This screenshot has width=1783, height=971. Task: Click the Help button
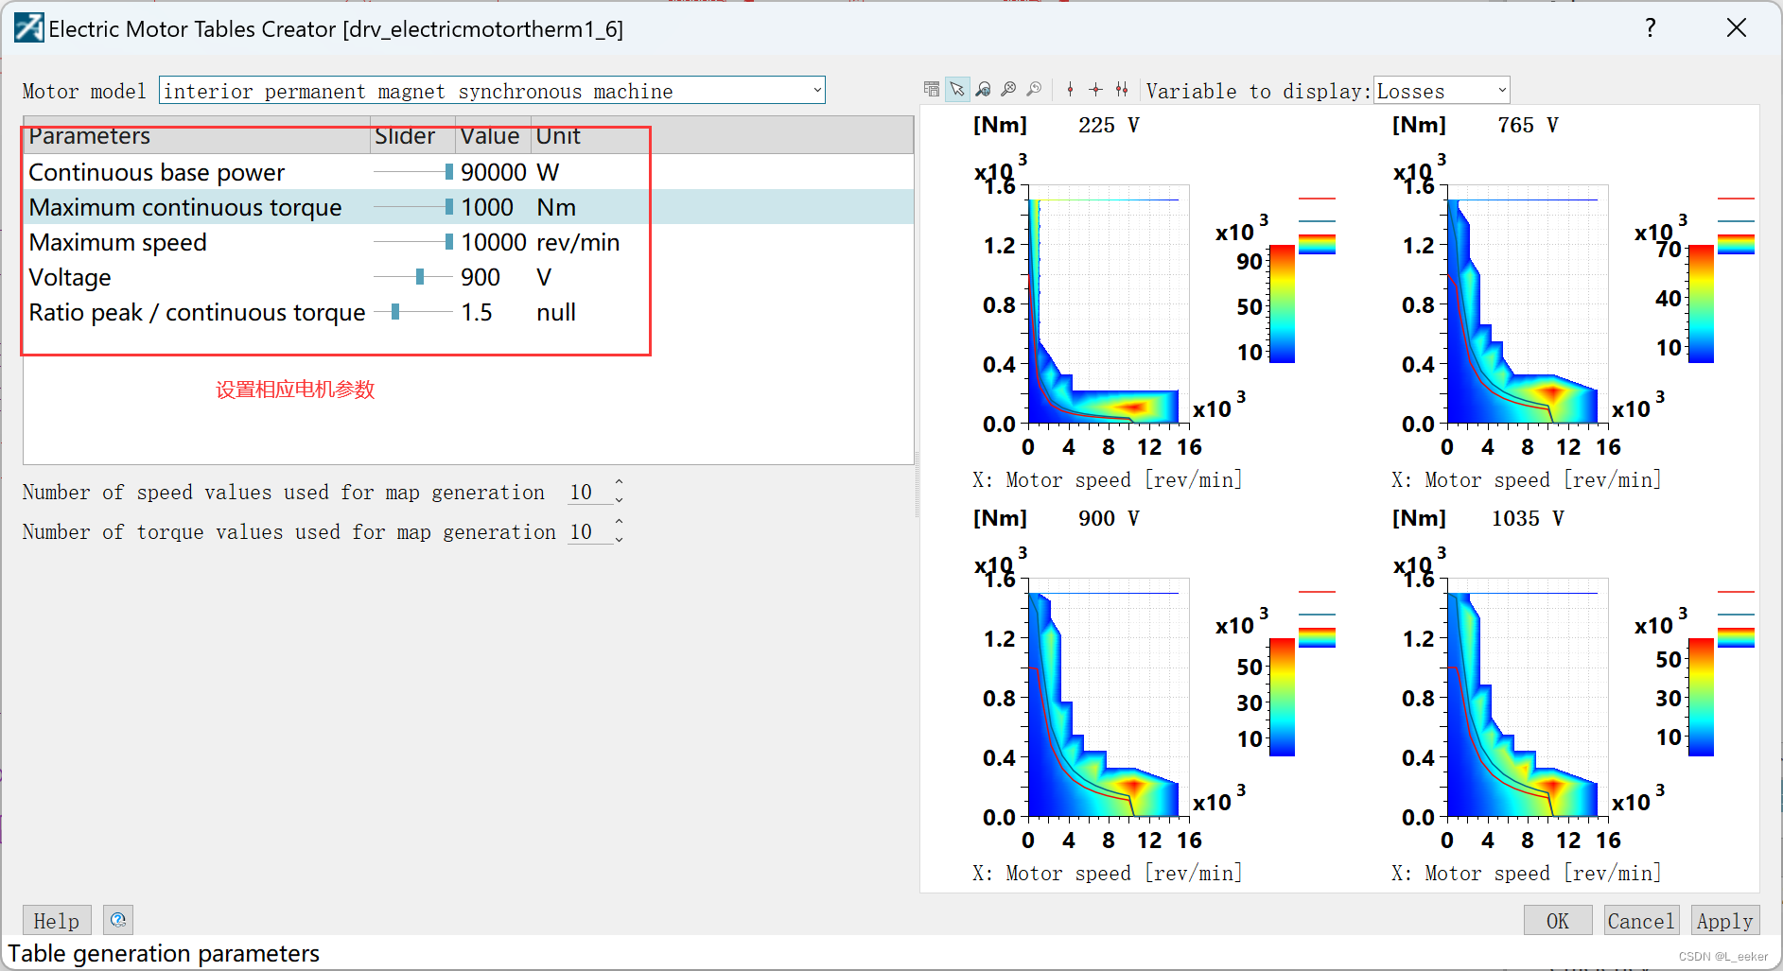pos(56,919)
